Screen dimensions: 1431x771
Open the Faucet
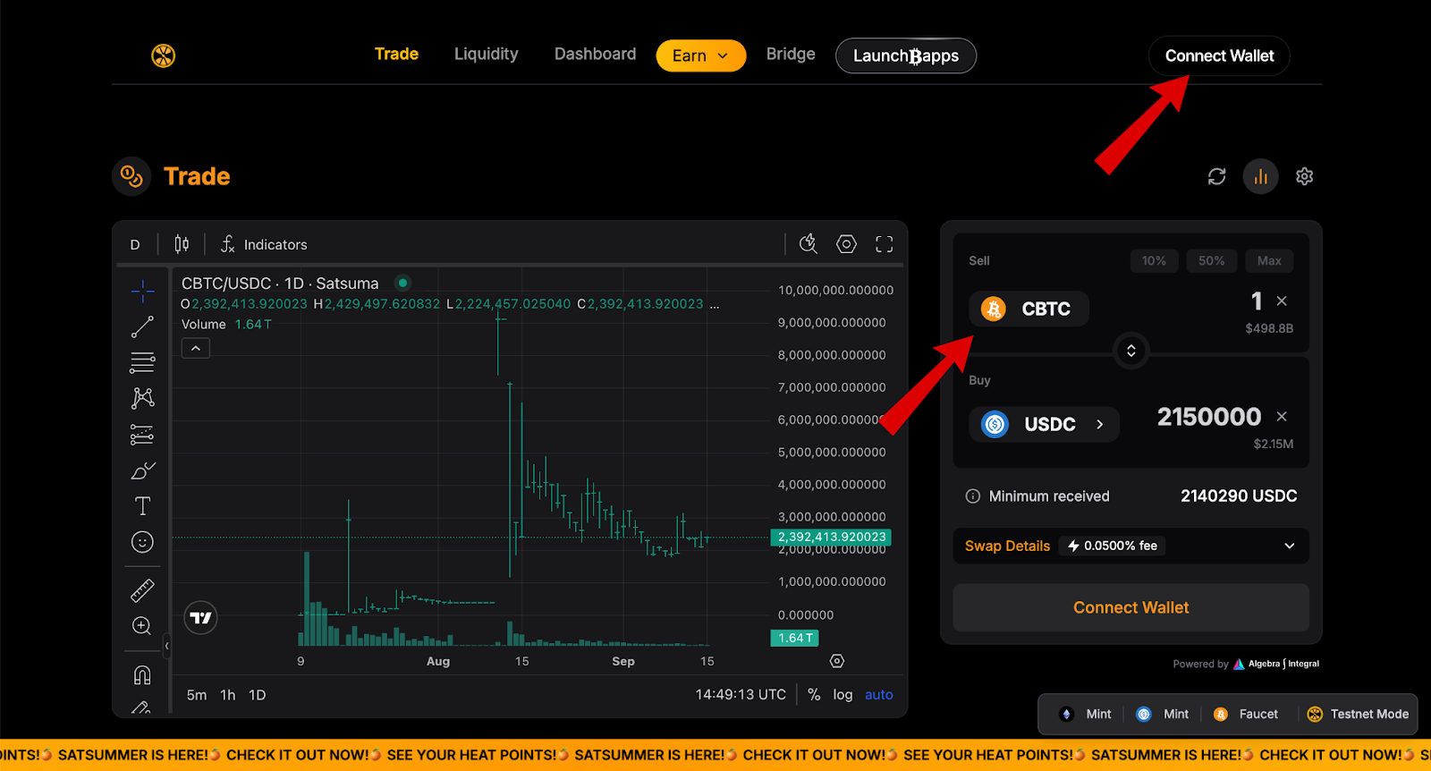pyautogui.click(x=1246, y=714)
